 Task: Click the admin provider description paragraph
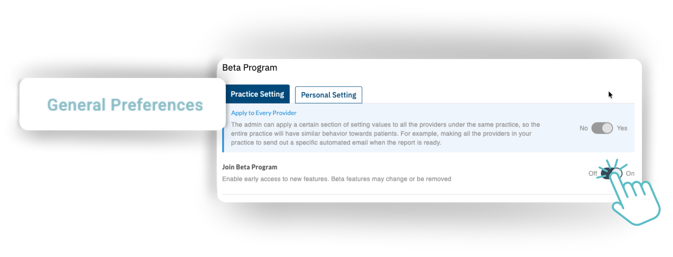(x=385, y=133)
